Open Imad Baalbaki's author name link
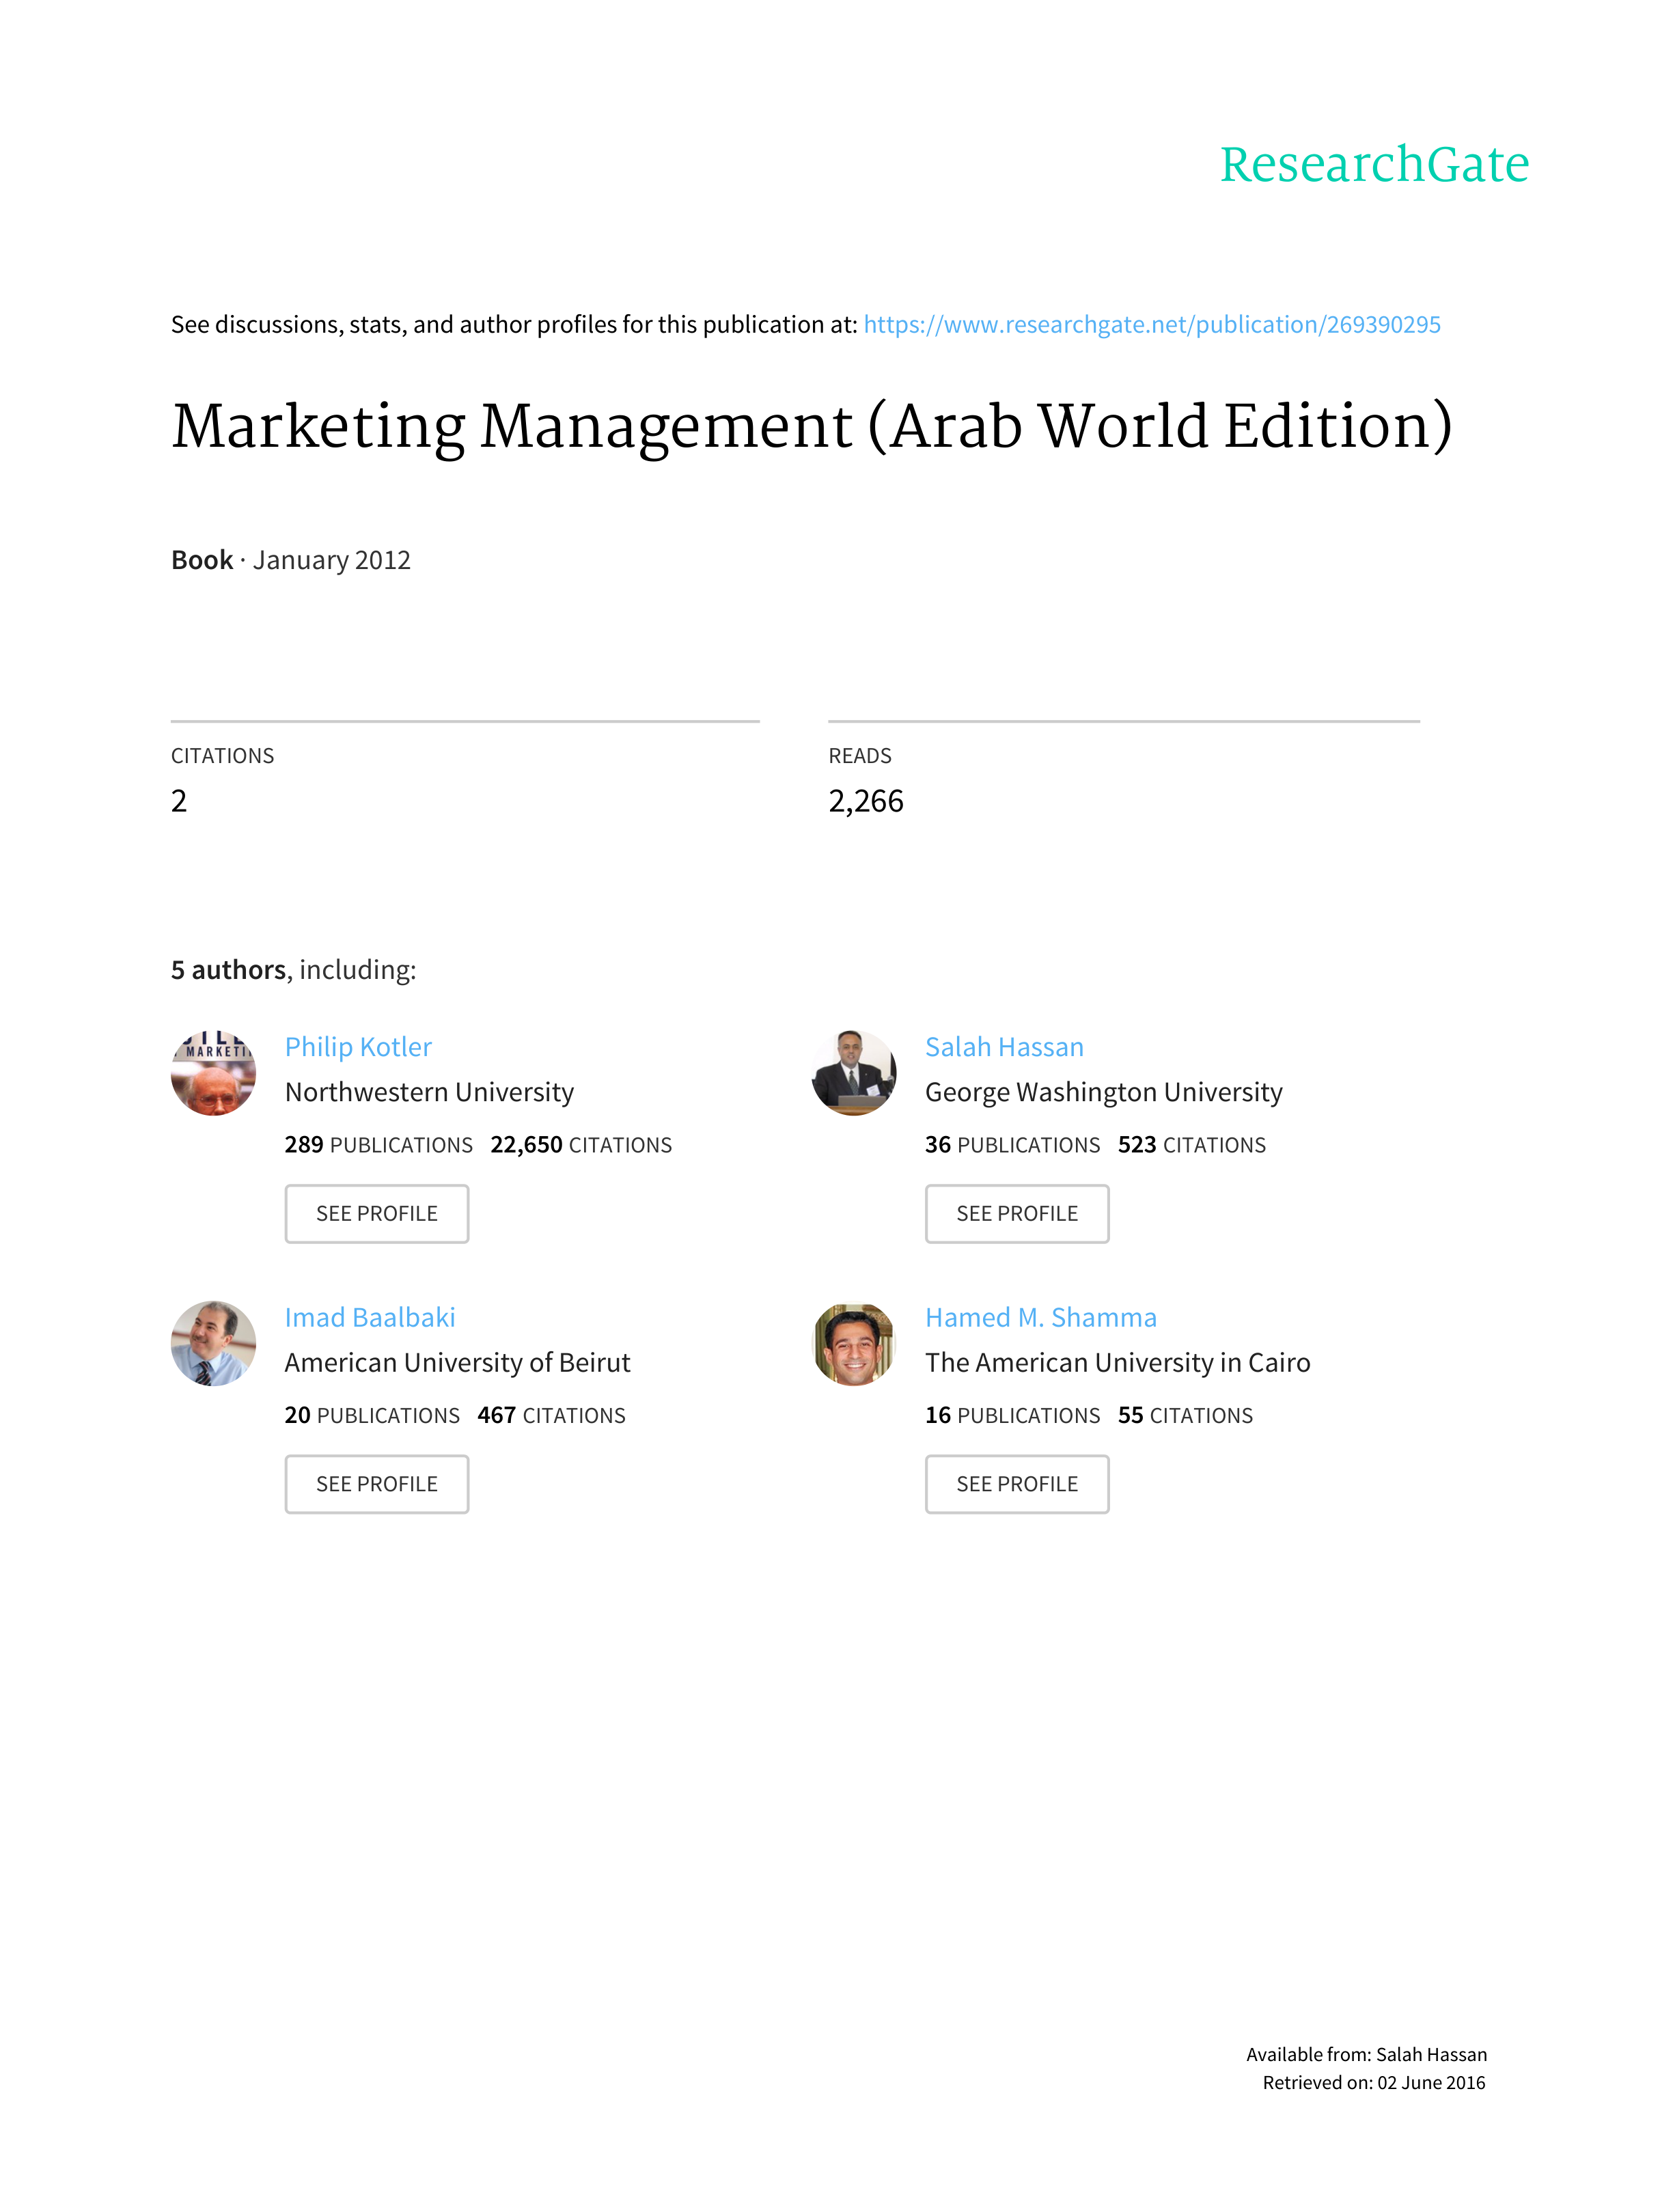Screen dimensions: 1660x2212 tap(370, 1318)
